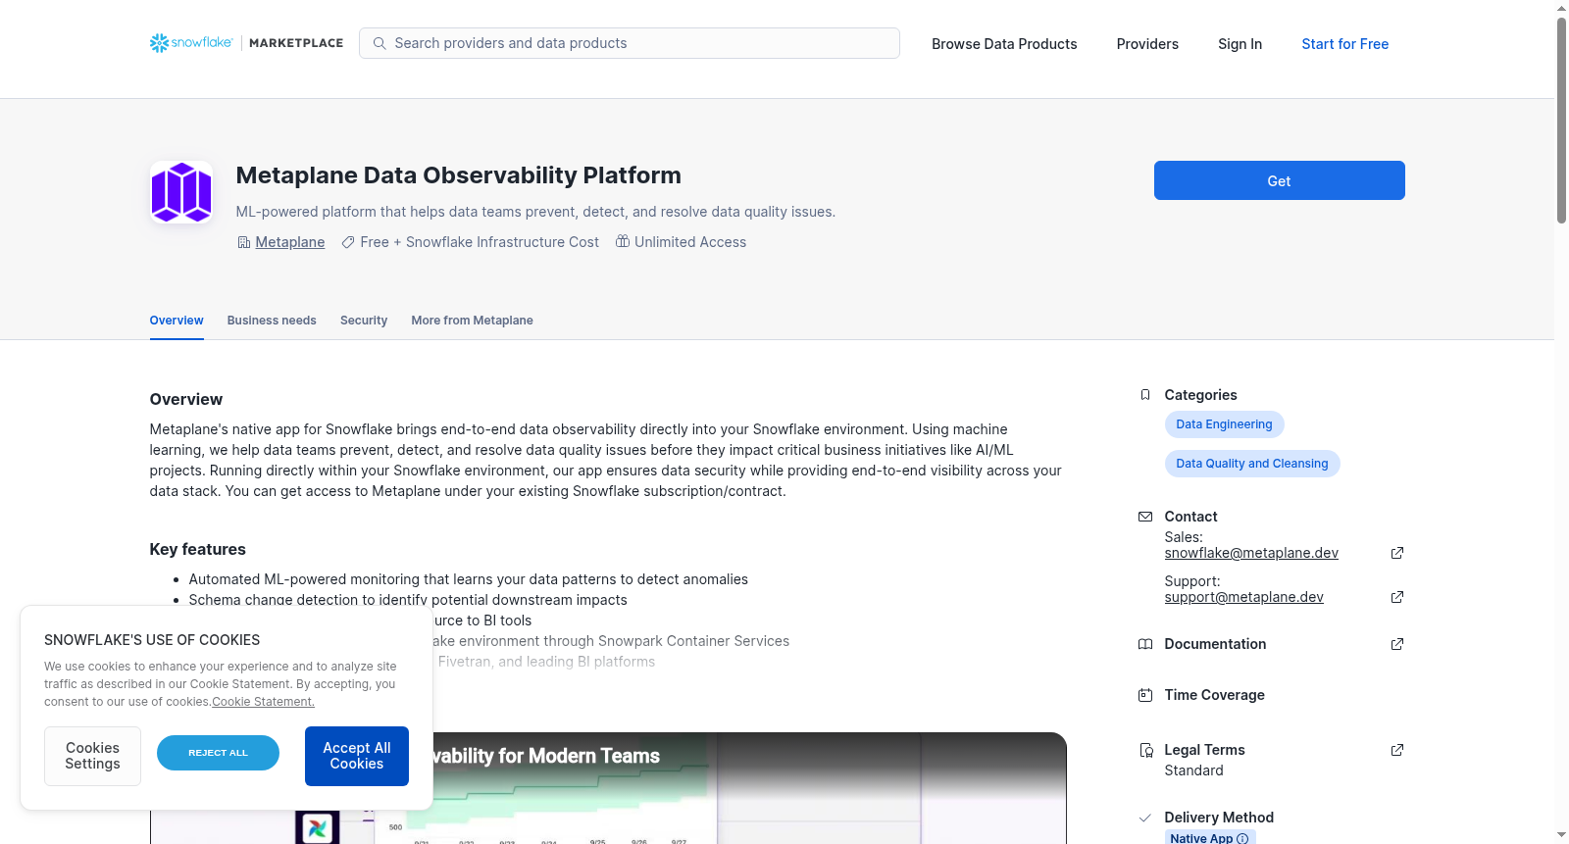
Task: Click the Time Coverage heading
Action: tap(1214, 695)
